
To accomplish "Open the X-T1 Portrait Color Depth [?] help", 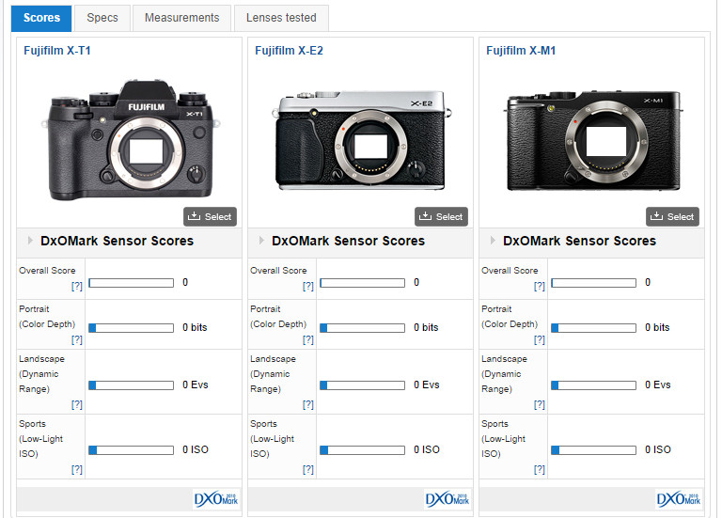I will (77, 339).
